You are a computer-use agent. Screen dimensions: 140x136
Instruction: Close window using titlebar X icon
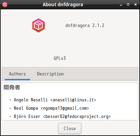(x=135, y=4)
